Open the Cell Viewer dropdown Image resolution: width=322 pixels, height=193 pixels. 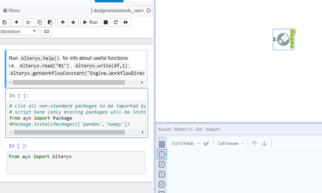coord(231,144)
